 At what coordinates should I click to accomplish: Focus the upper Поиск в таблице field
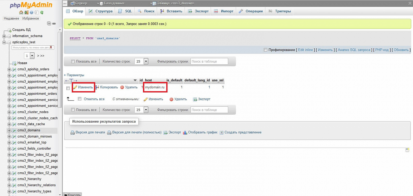point(209,61)
